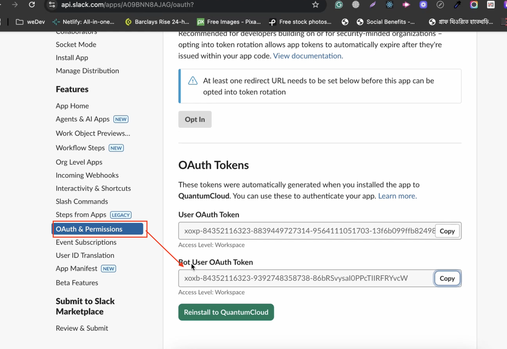Open the Free Images Pixabay bookmark

(x=229, y=22)
